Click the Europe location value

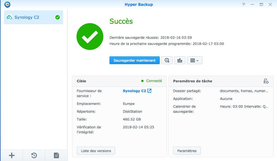tap(129, 104)
